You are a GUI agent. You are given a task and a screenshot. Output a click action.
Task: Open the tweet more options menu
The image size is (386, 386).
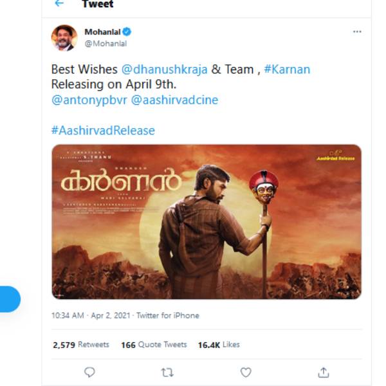coord(357,32)
